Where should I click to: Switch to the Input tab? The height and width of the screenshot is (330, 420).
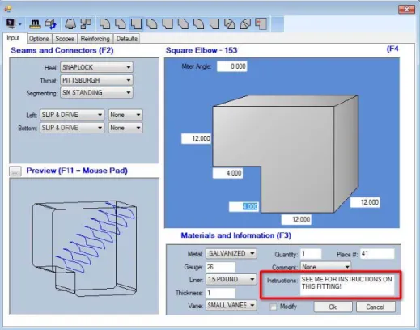tap(13, 38)
